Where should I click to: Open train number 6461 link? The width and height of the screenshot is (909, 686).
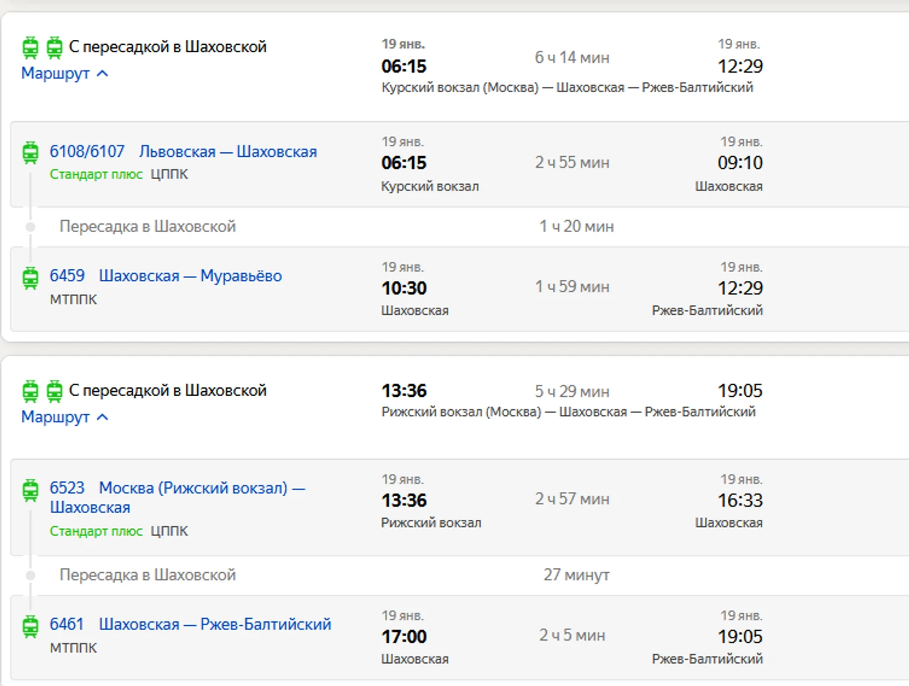[x=67, y=624]
